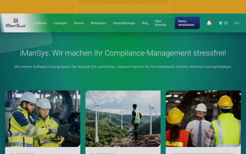246x154 pixels.
Task: Click the Demo vereinbaren button
Action: pos(187,23)
